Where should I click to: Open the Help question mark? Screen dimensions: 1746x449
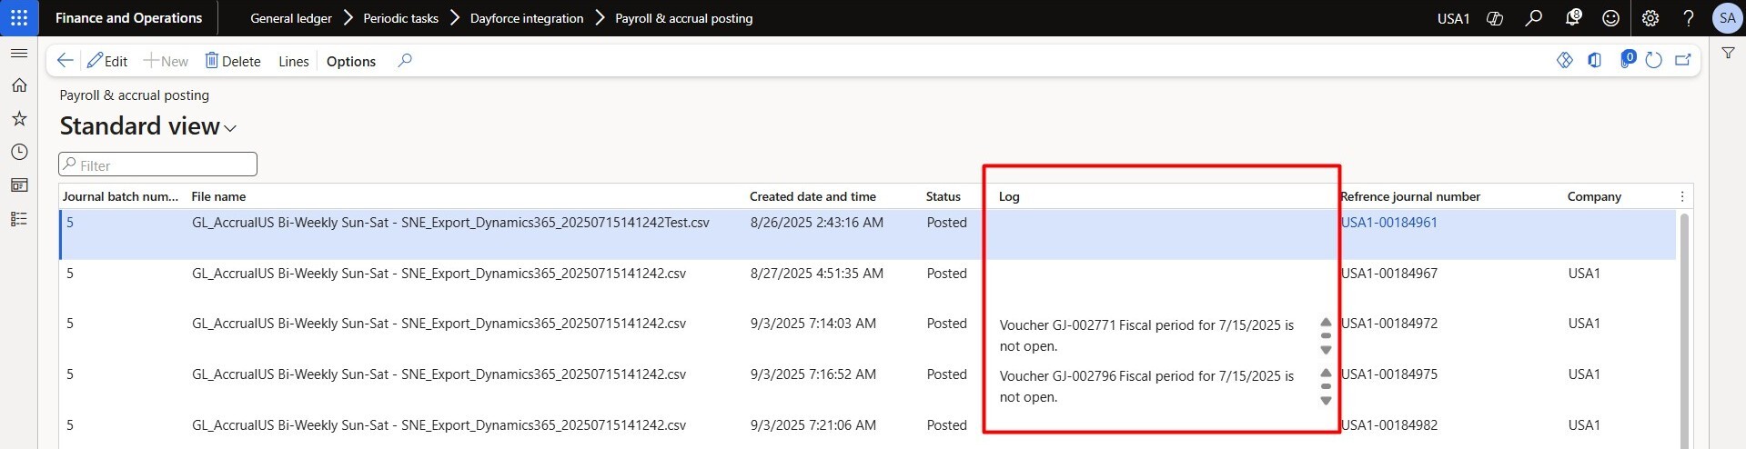[x=1689, y=18]
